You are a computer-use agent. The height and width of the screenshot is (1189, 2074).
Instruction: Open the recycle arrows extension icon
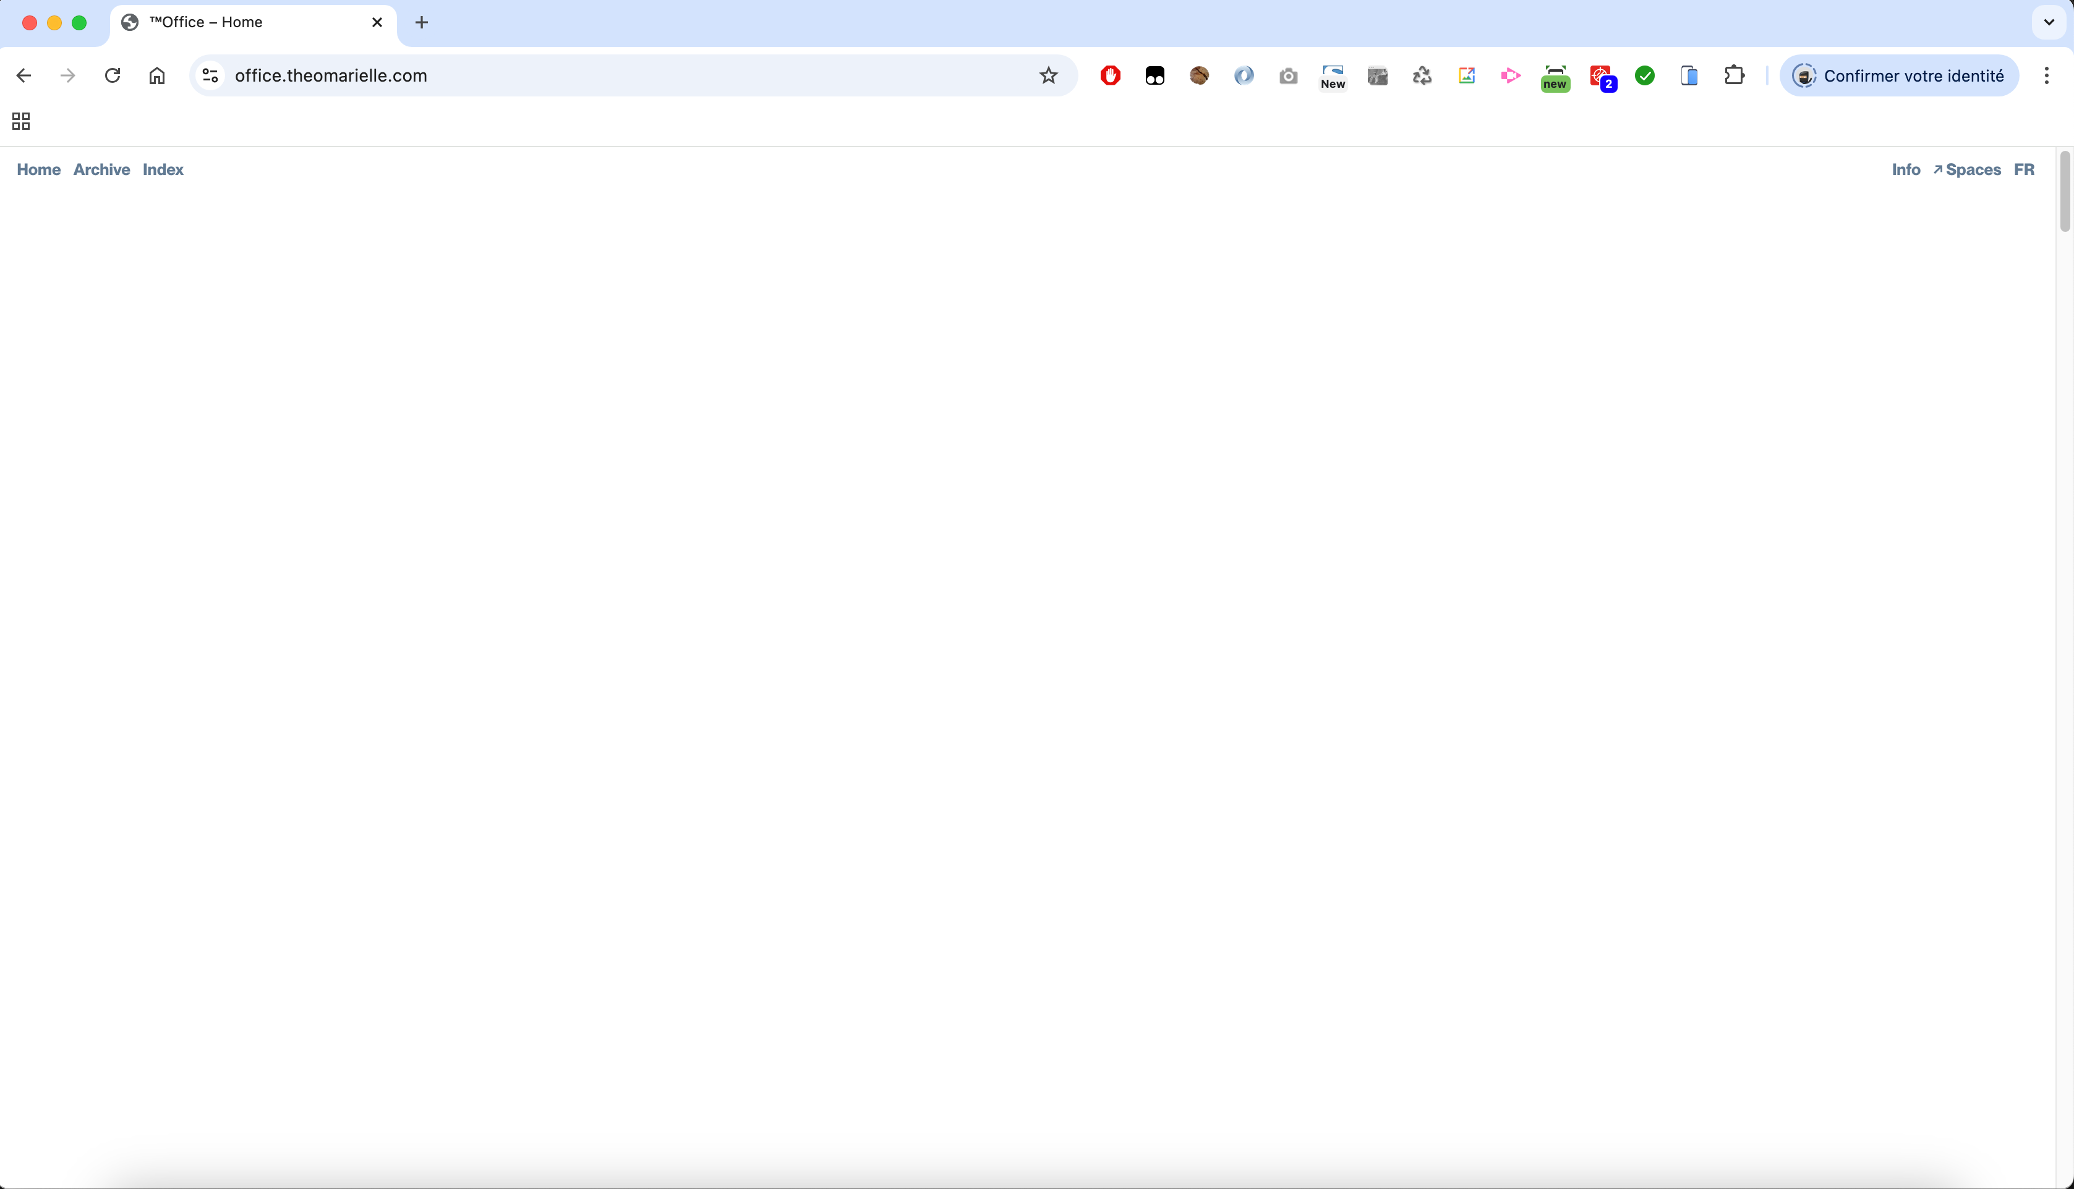pyautogui.click(x=1422, y=76)
